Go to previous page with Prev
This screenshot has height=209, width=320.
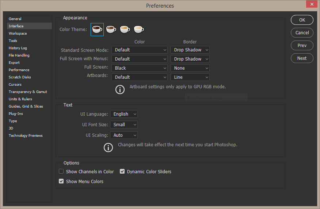(x=302, y=46)
